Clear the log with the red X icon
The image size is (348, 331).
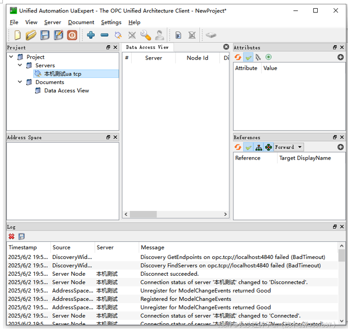point(12,236)
